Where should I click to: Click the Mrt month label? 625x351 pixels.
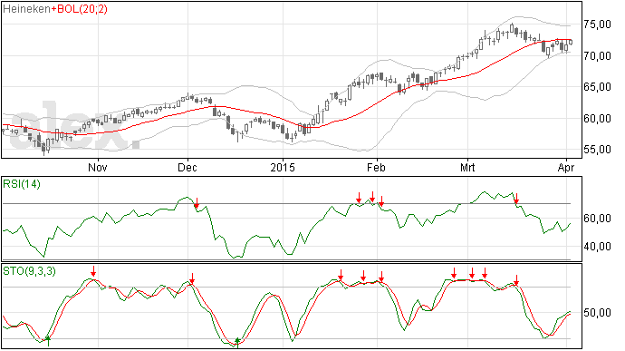click(467, 167)
